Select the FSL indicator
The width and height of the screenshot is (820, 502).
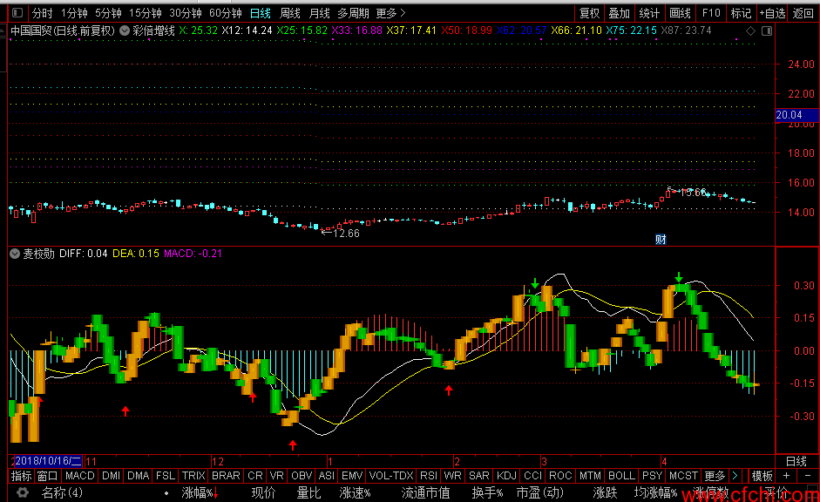coord(166,476)
